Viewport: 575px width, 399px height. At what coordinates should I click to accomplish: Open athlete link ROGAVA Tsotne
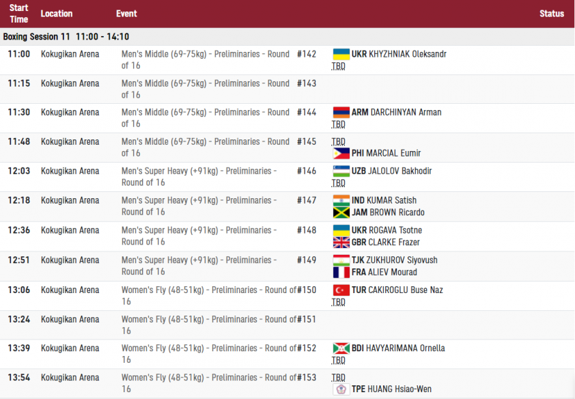pos(395,230)
